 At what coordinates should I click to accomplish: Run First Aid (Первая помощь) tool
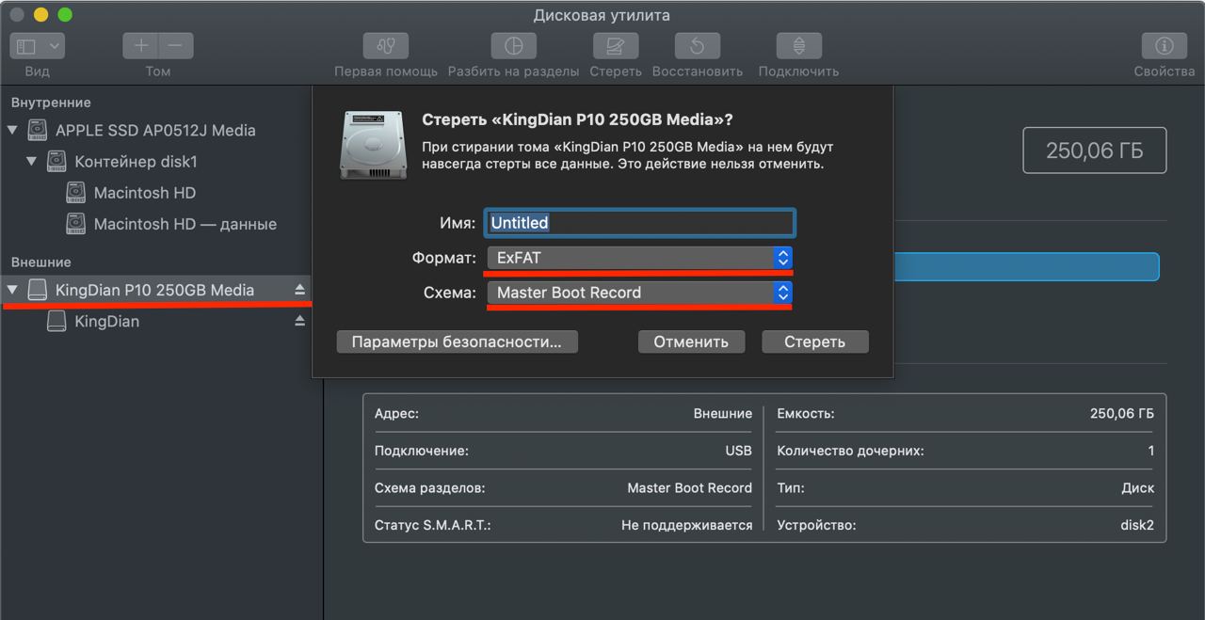(x=386, y=45)
